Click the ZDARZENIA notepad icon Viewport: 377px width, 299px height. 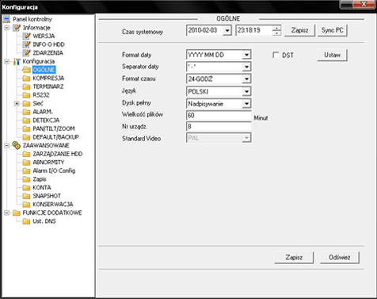(x=26, y=53)
